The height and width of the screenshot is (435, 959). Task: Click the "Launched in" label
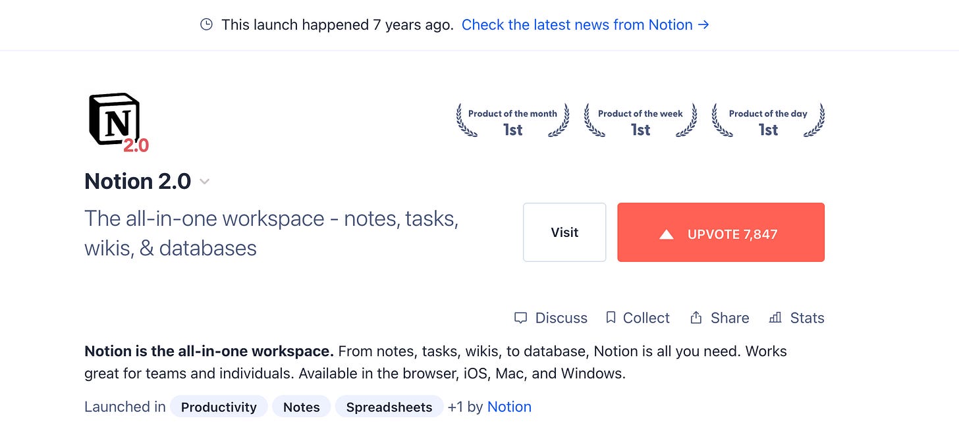coord(125,407)
